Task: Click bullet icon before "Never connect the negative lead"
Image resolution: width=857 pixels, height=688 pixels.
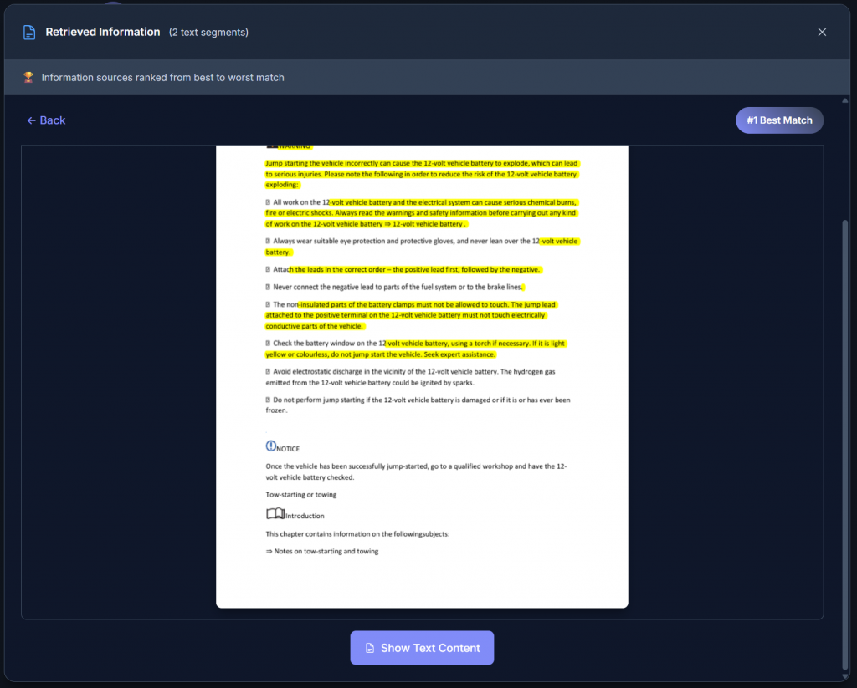Action: click(x=268, y=287)
